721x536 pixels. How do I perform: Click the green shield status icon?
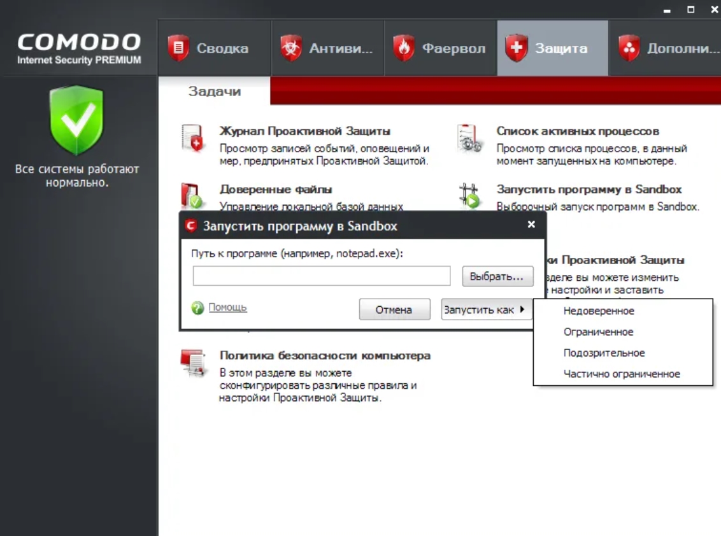tap(76, 121)
